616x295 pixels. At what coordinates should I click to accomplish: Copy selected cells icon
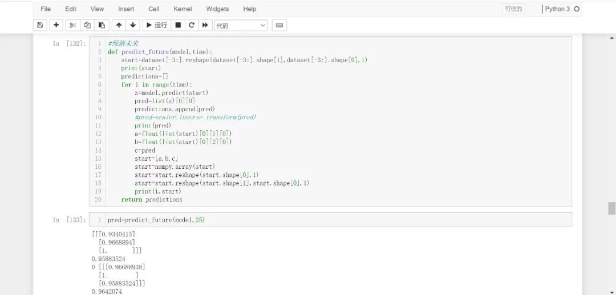[x=87, y=25]
